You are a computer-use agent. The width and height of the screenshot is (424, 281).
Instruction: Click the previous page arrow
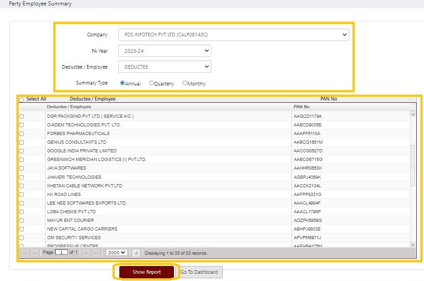tap(35, 253)
